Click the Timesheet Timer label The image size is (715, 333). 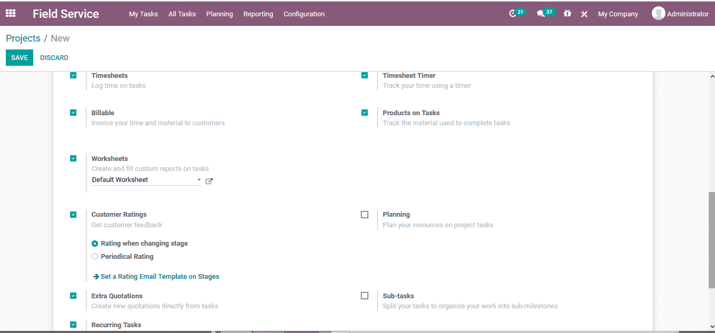409,76
